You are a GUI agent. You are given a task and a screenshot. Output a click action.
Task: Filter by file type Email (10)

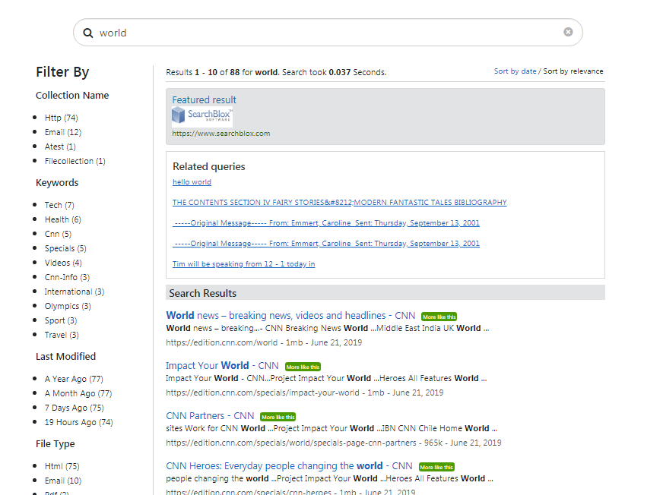point(63,481)
